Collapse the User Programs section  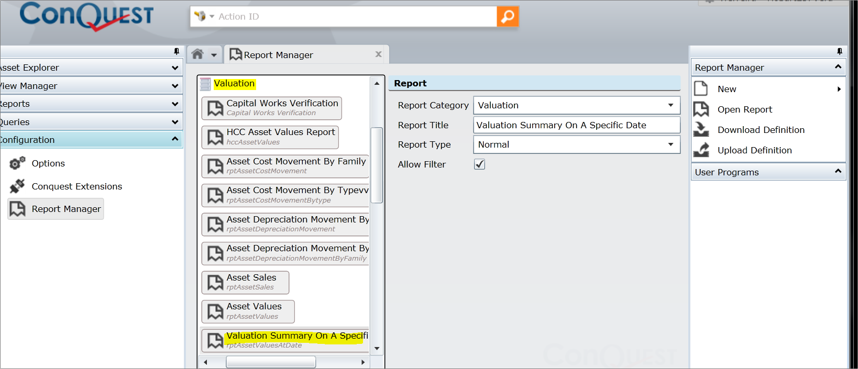pos(768,172)
